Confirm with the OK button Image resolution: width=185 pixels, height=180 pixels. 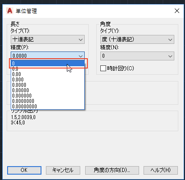24,170
